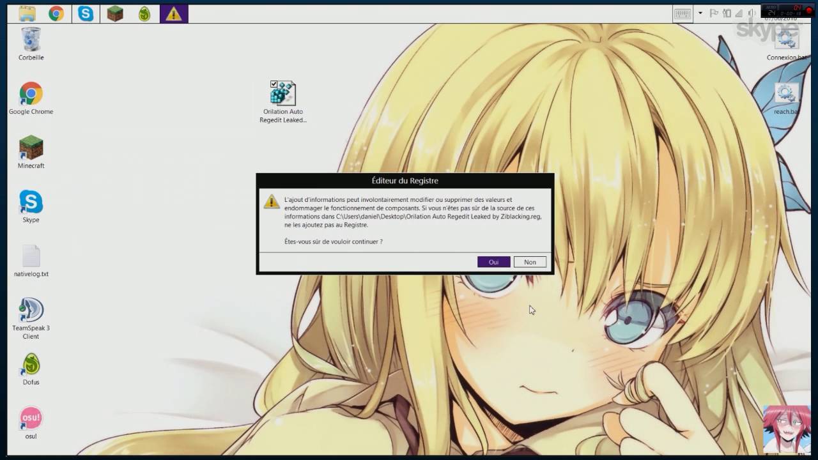Select the TeamSpeak 3 Client shortcut

(31, 318)
